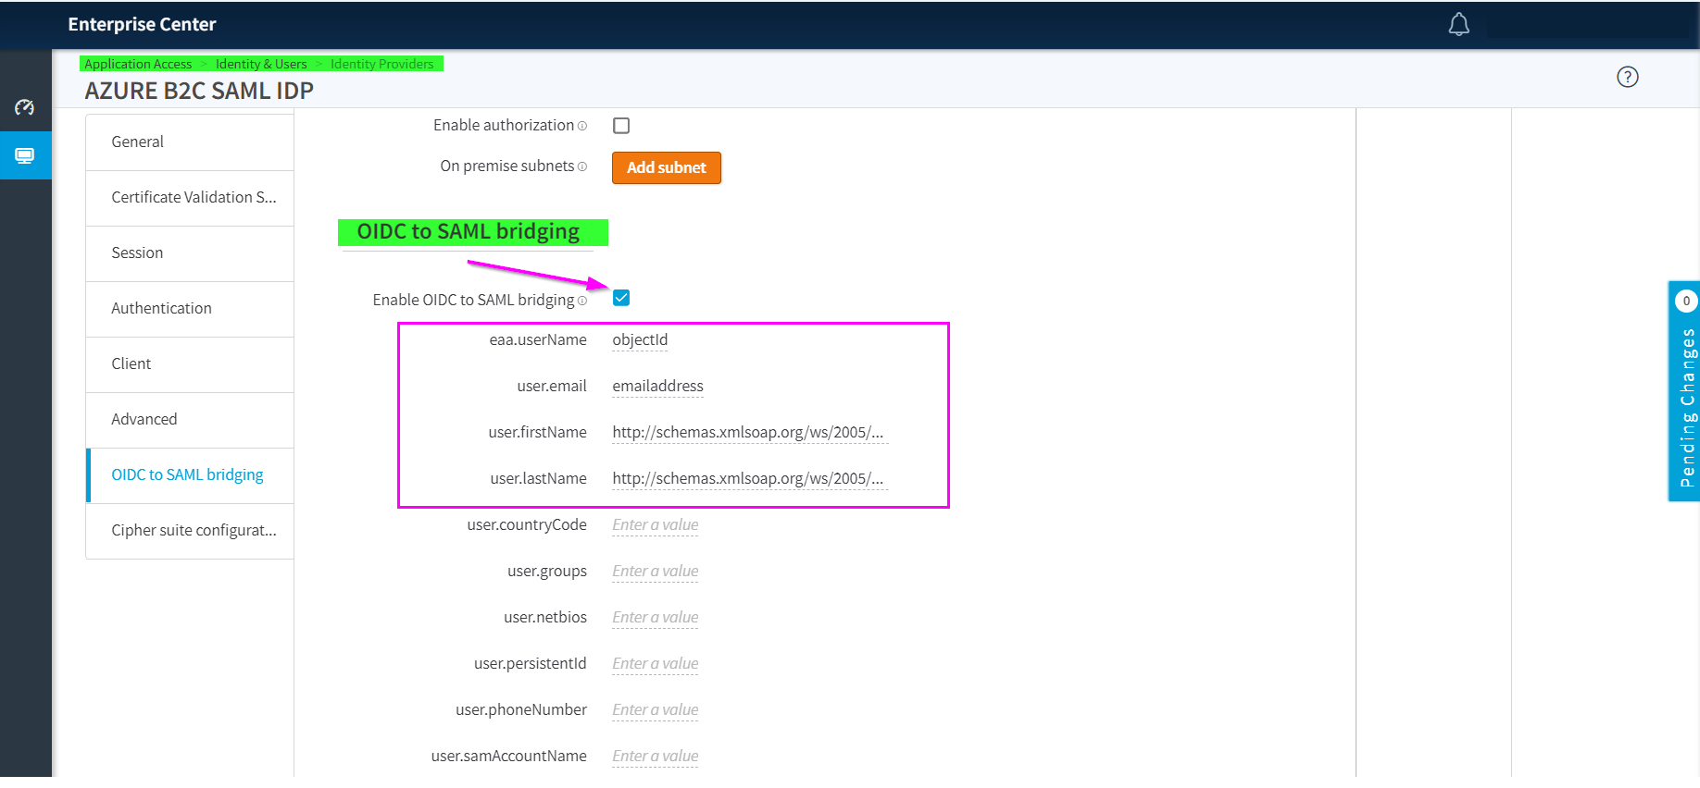The image size is (1700, 788).
Task: Edit the user.firstName schema URL field
Action: click(x=750, y=433)
